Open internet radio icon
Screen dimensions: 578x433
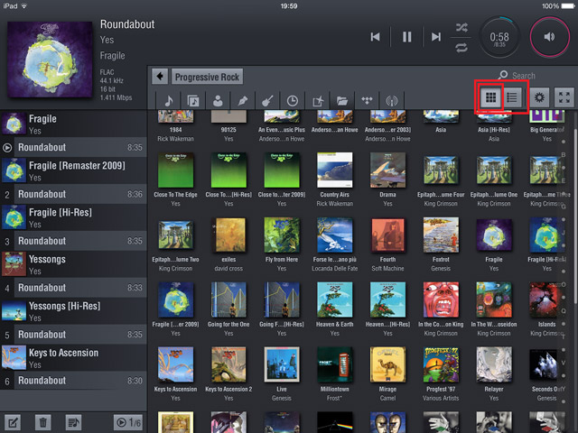[391, 100]
